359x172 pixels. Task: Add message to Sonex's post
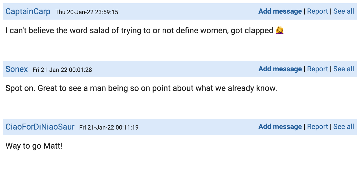pyautogui.click(x=280, y=69)
